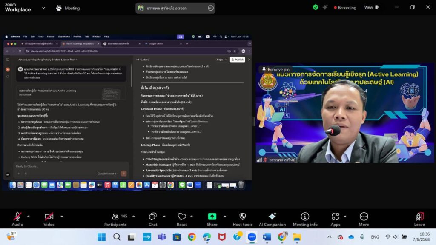Open the Participants panel
The width and height of the screenshot is (436, 245).
(x=115, y=219)
